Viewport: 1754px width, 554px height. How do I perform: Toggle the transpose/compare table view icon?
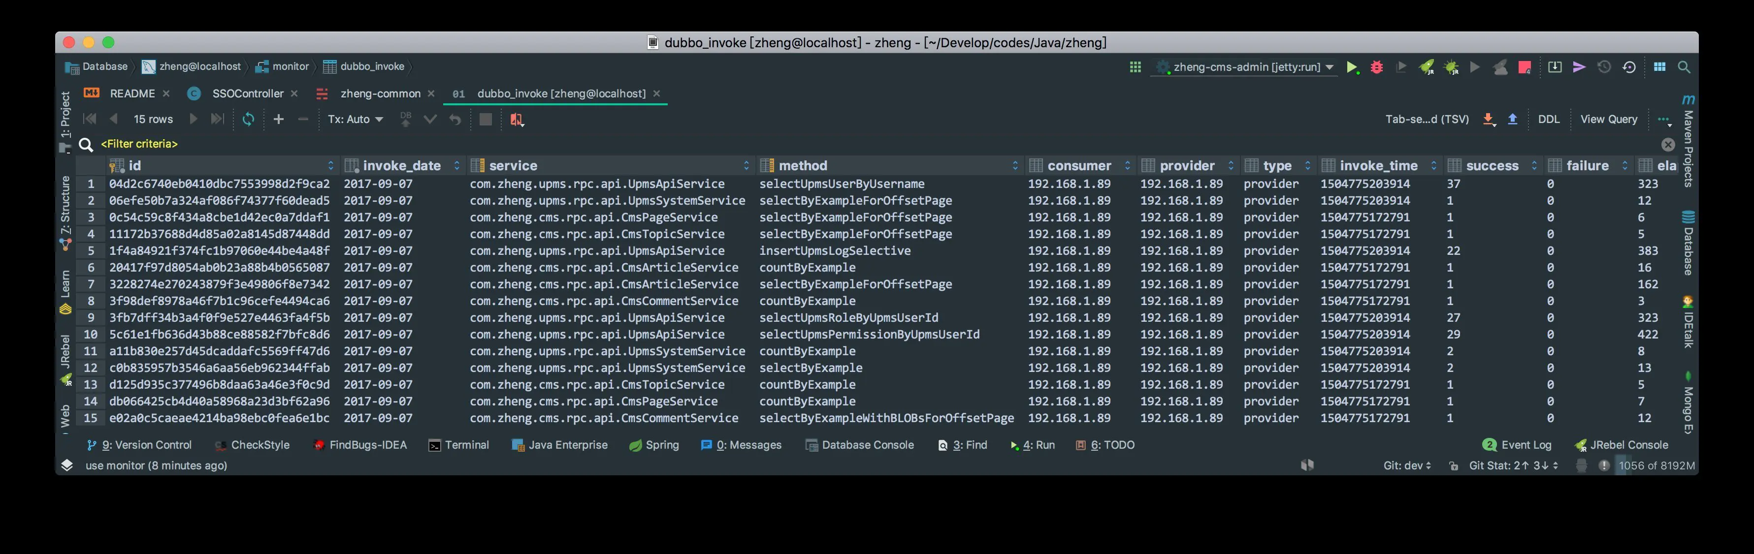[x=517, y=120]
